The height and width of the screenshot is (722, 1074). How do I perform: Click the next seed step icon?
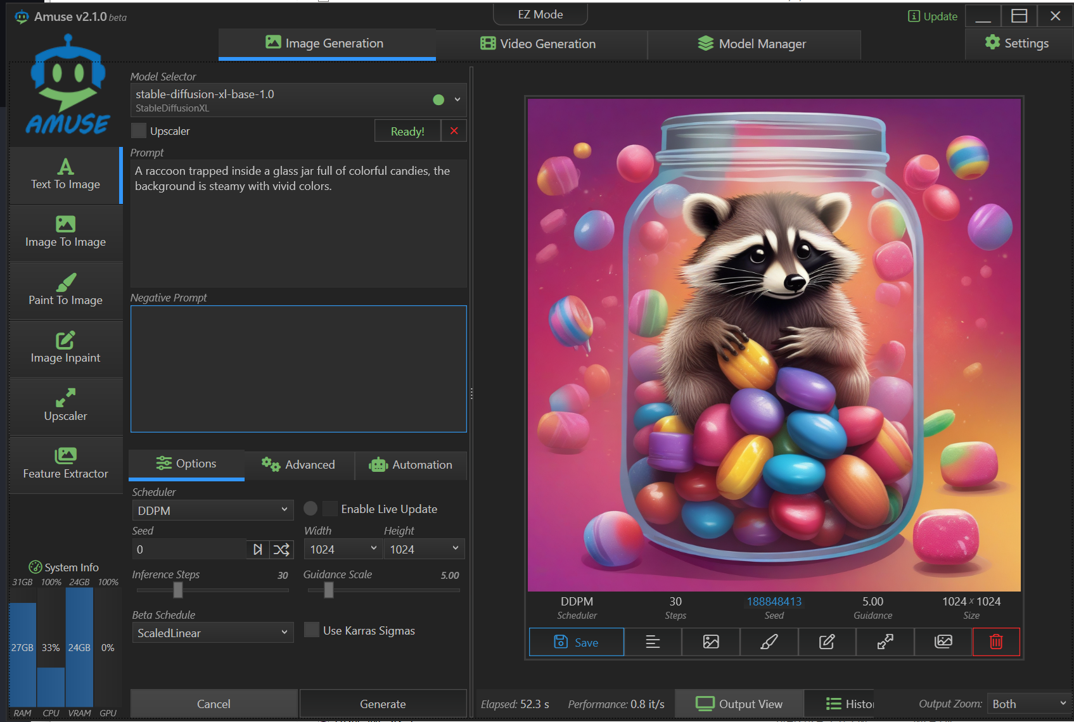click(x=258, y=550)
